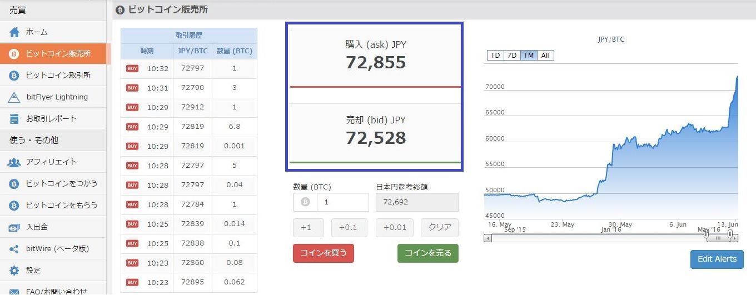
Task: Select the 1D chart range
Action: pyautogui.click(x=495, y=56)
